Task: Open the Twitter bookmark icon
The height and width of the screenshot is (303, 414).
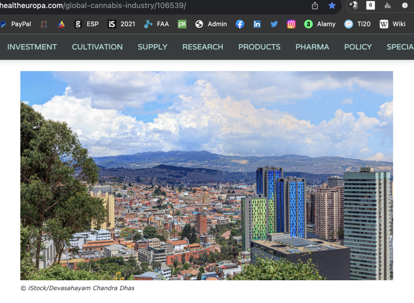Action: (274, 24)
